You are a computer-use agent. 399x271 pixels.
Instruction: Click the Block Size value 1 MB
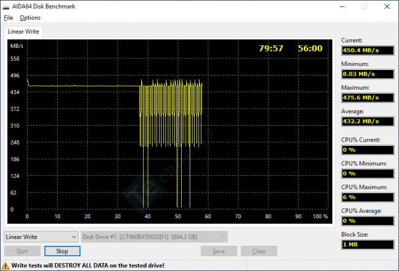368,244
